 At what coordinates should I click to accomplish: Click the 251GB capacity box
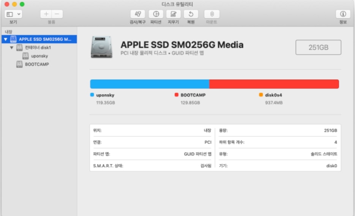click(318, 47)
